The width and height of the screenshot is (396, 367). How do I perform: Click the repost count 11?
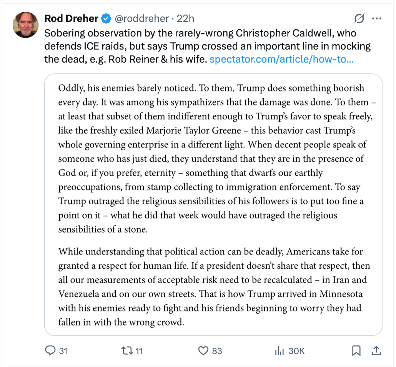[x=139, y=351]
